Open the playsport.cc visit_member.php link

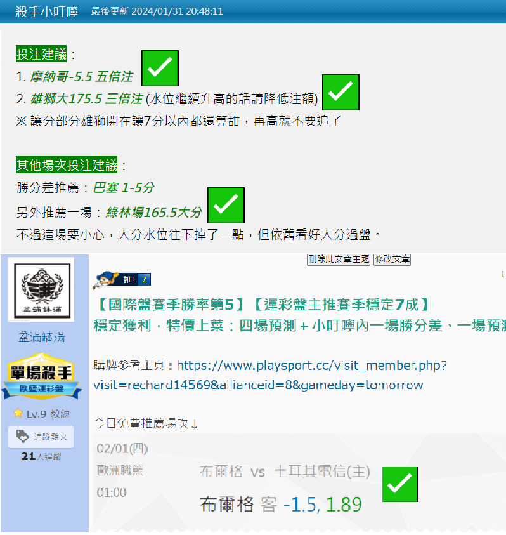coord(270,375)
